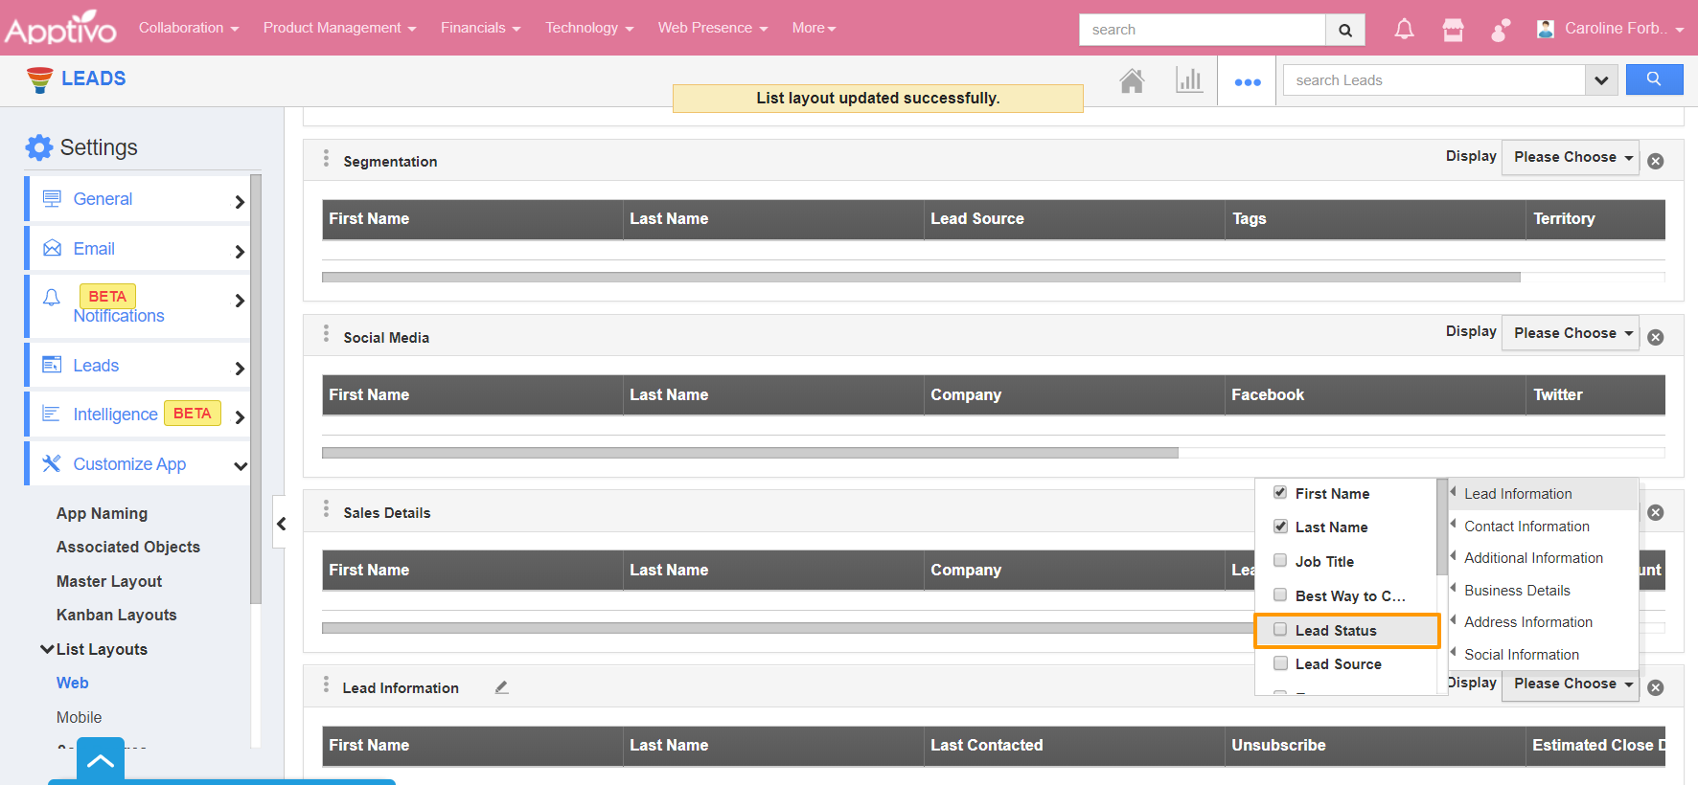Select Contact Information from the submenu

[x=1526, y=527]
